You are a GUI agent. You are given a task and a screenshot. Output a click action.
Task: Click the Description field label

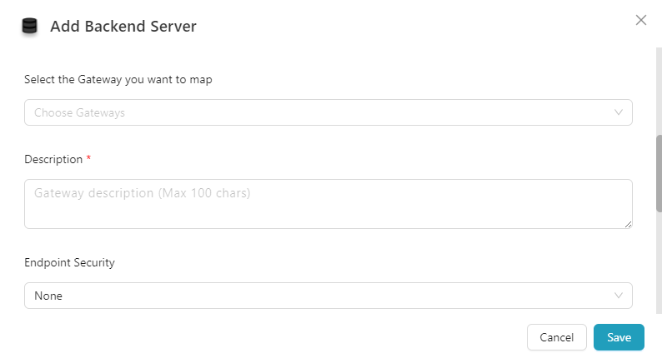pos(53,159)
